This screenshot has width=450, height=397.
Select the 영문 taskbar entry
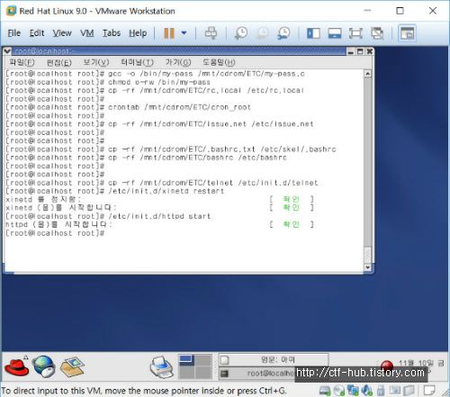point(274,360)
